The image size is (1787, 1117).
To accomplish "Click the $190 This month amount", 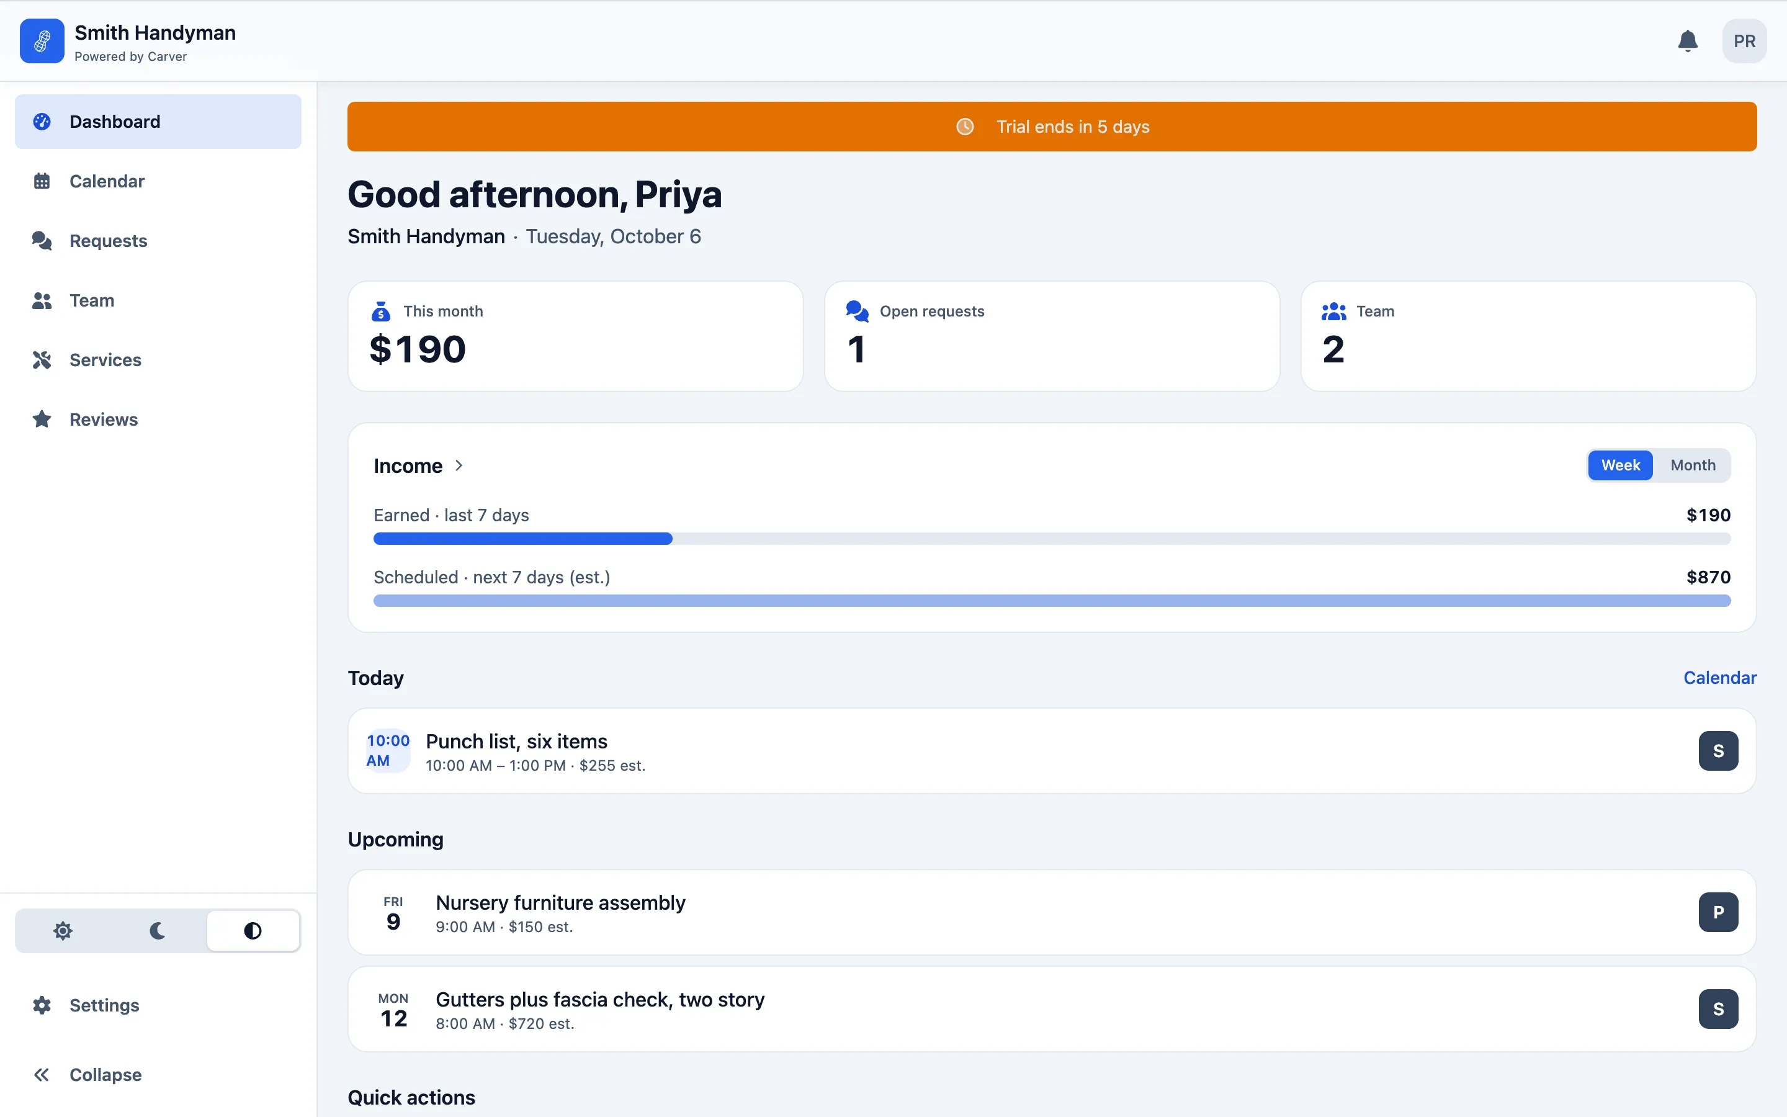I will (x=418, y=349).
